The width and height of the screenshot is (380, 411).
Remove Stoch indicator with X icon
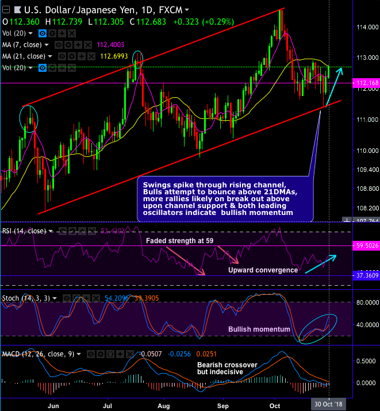(x=96, y=298)
